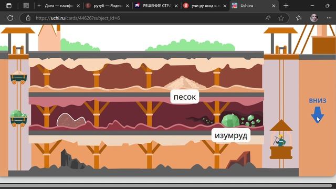Open the browser profile avatar
Image resolution: width=336 pixels, height=189 pixels.
pos(314,18)
